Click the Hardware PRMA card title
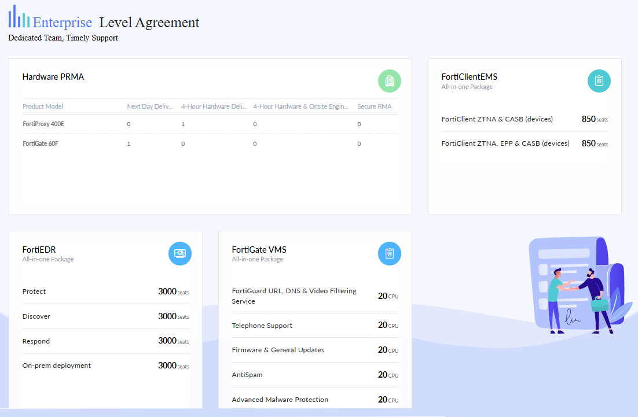638x417 pixels. tap(53, 76)
